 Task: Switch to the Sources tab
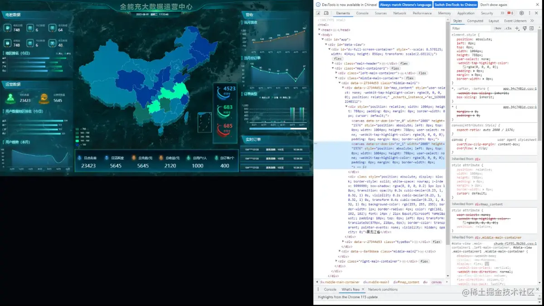tap(381, 13)
